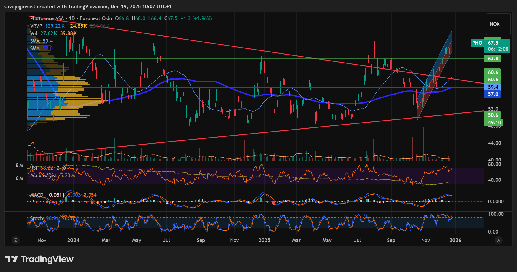
Task: Click the 2025 marker on time axis
Action: pyautogui.click(x=264, y=240)
